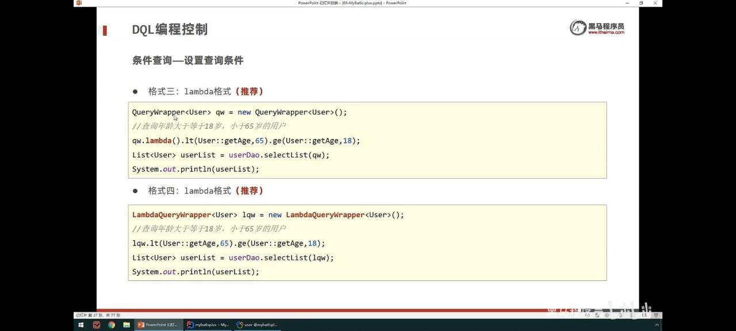Viewport: 736px width, 331px height.
Task: Click the subtitle '条件查询—设置查询条件'
Action: coord(188,60)
